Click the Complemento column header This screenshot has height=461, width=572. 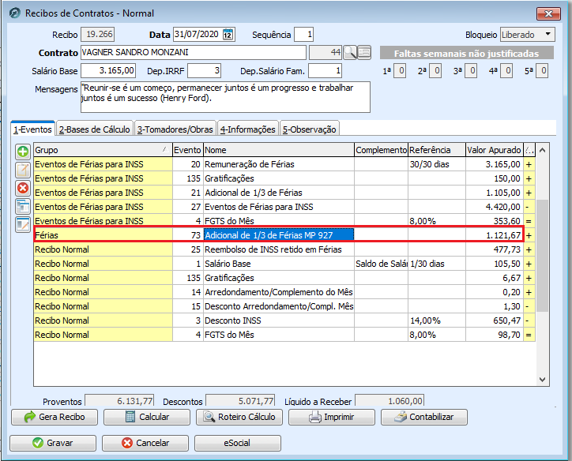click(381, 150)
